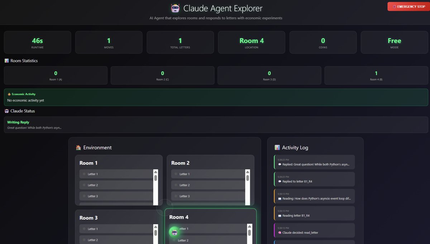
Task: Click the Coins stat card
Action: click(x=323, y=42)
